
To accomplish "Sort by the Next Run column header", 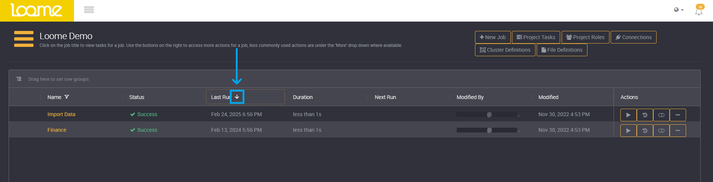I will (385, 97).
